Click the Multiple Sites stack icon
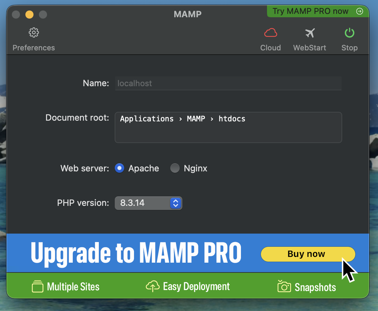Image resolution: width=378 pixels, height=311 pixels. 37,286
